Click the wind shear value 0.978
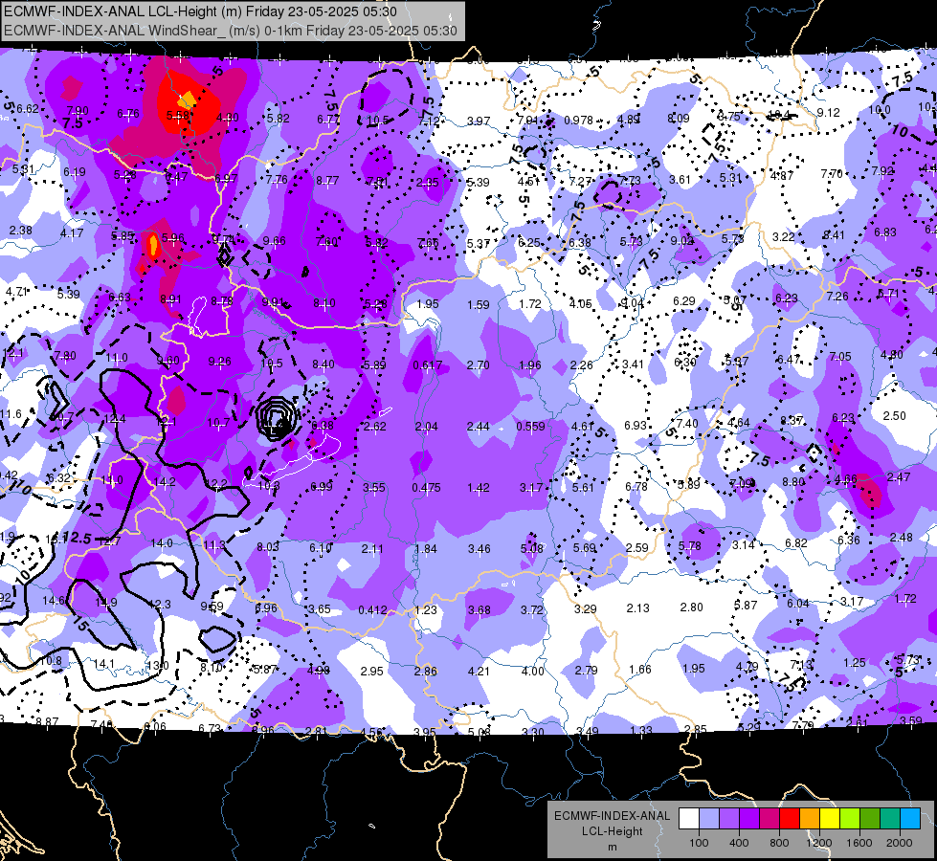The height and width of the screenshot is (861, 937). (578, 121)
